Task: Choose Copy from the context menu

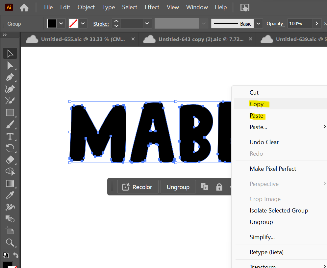Action: [257, 104]
